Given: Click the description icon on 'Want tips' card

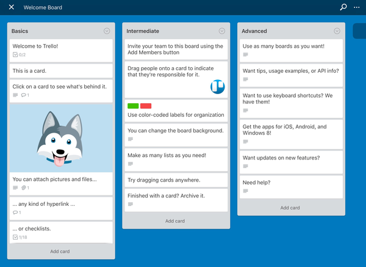Looking at the screenshot, I should pyautogui.click(x=246, y=79).
